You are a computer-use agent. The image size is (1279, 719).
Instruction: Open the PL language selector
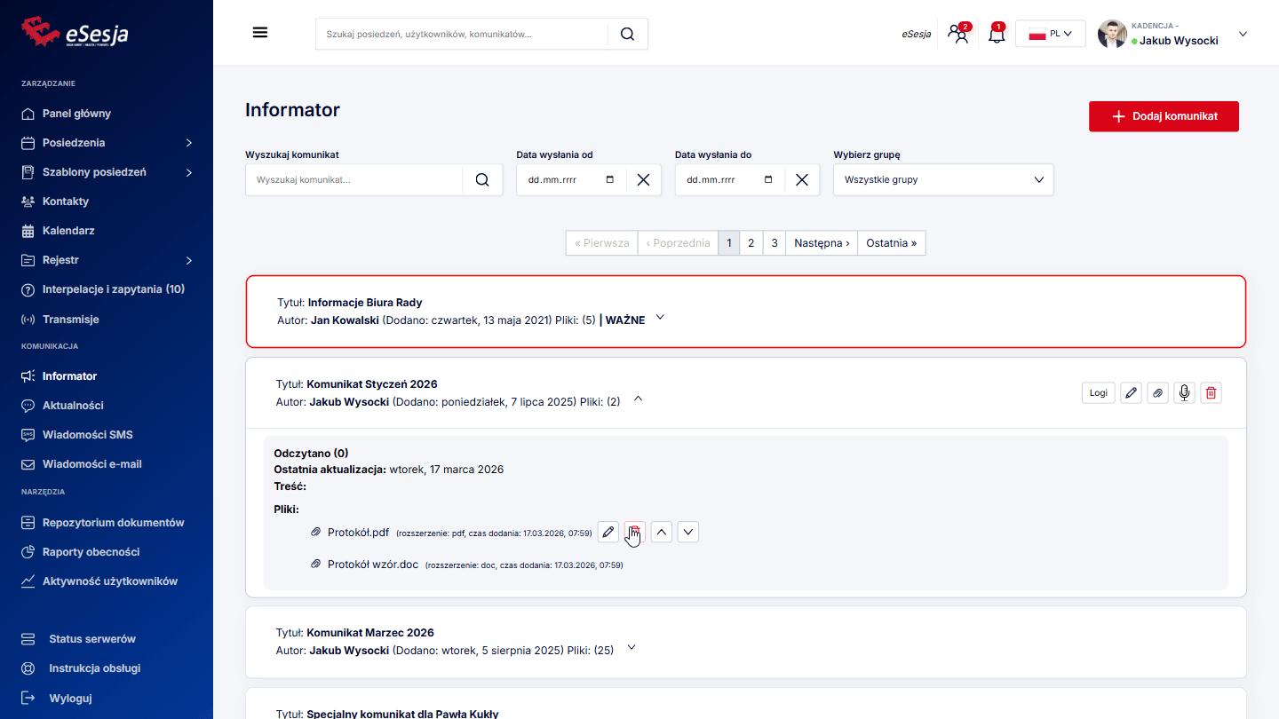point(1050,34)
